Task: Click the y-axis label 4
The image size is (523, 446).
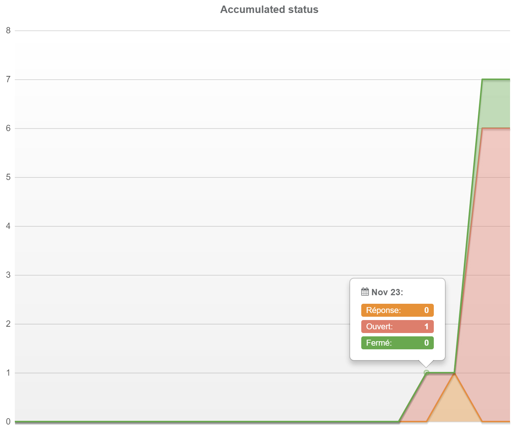Action: point(8,226)
